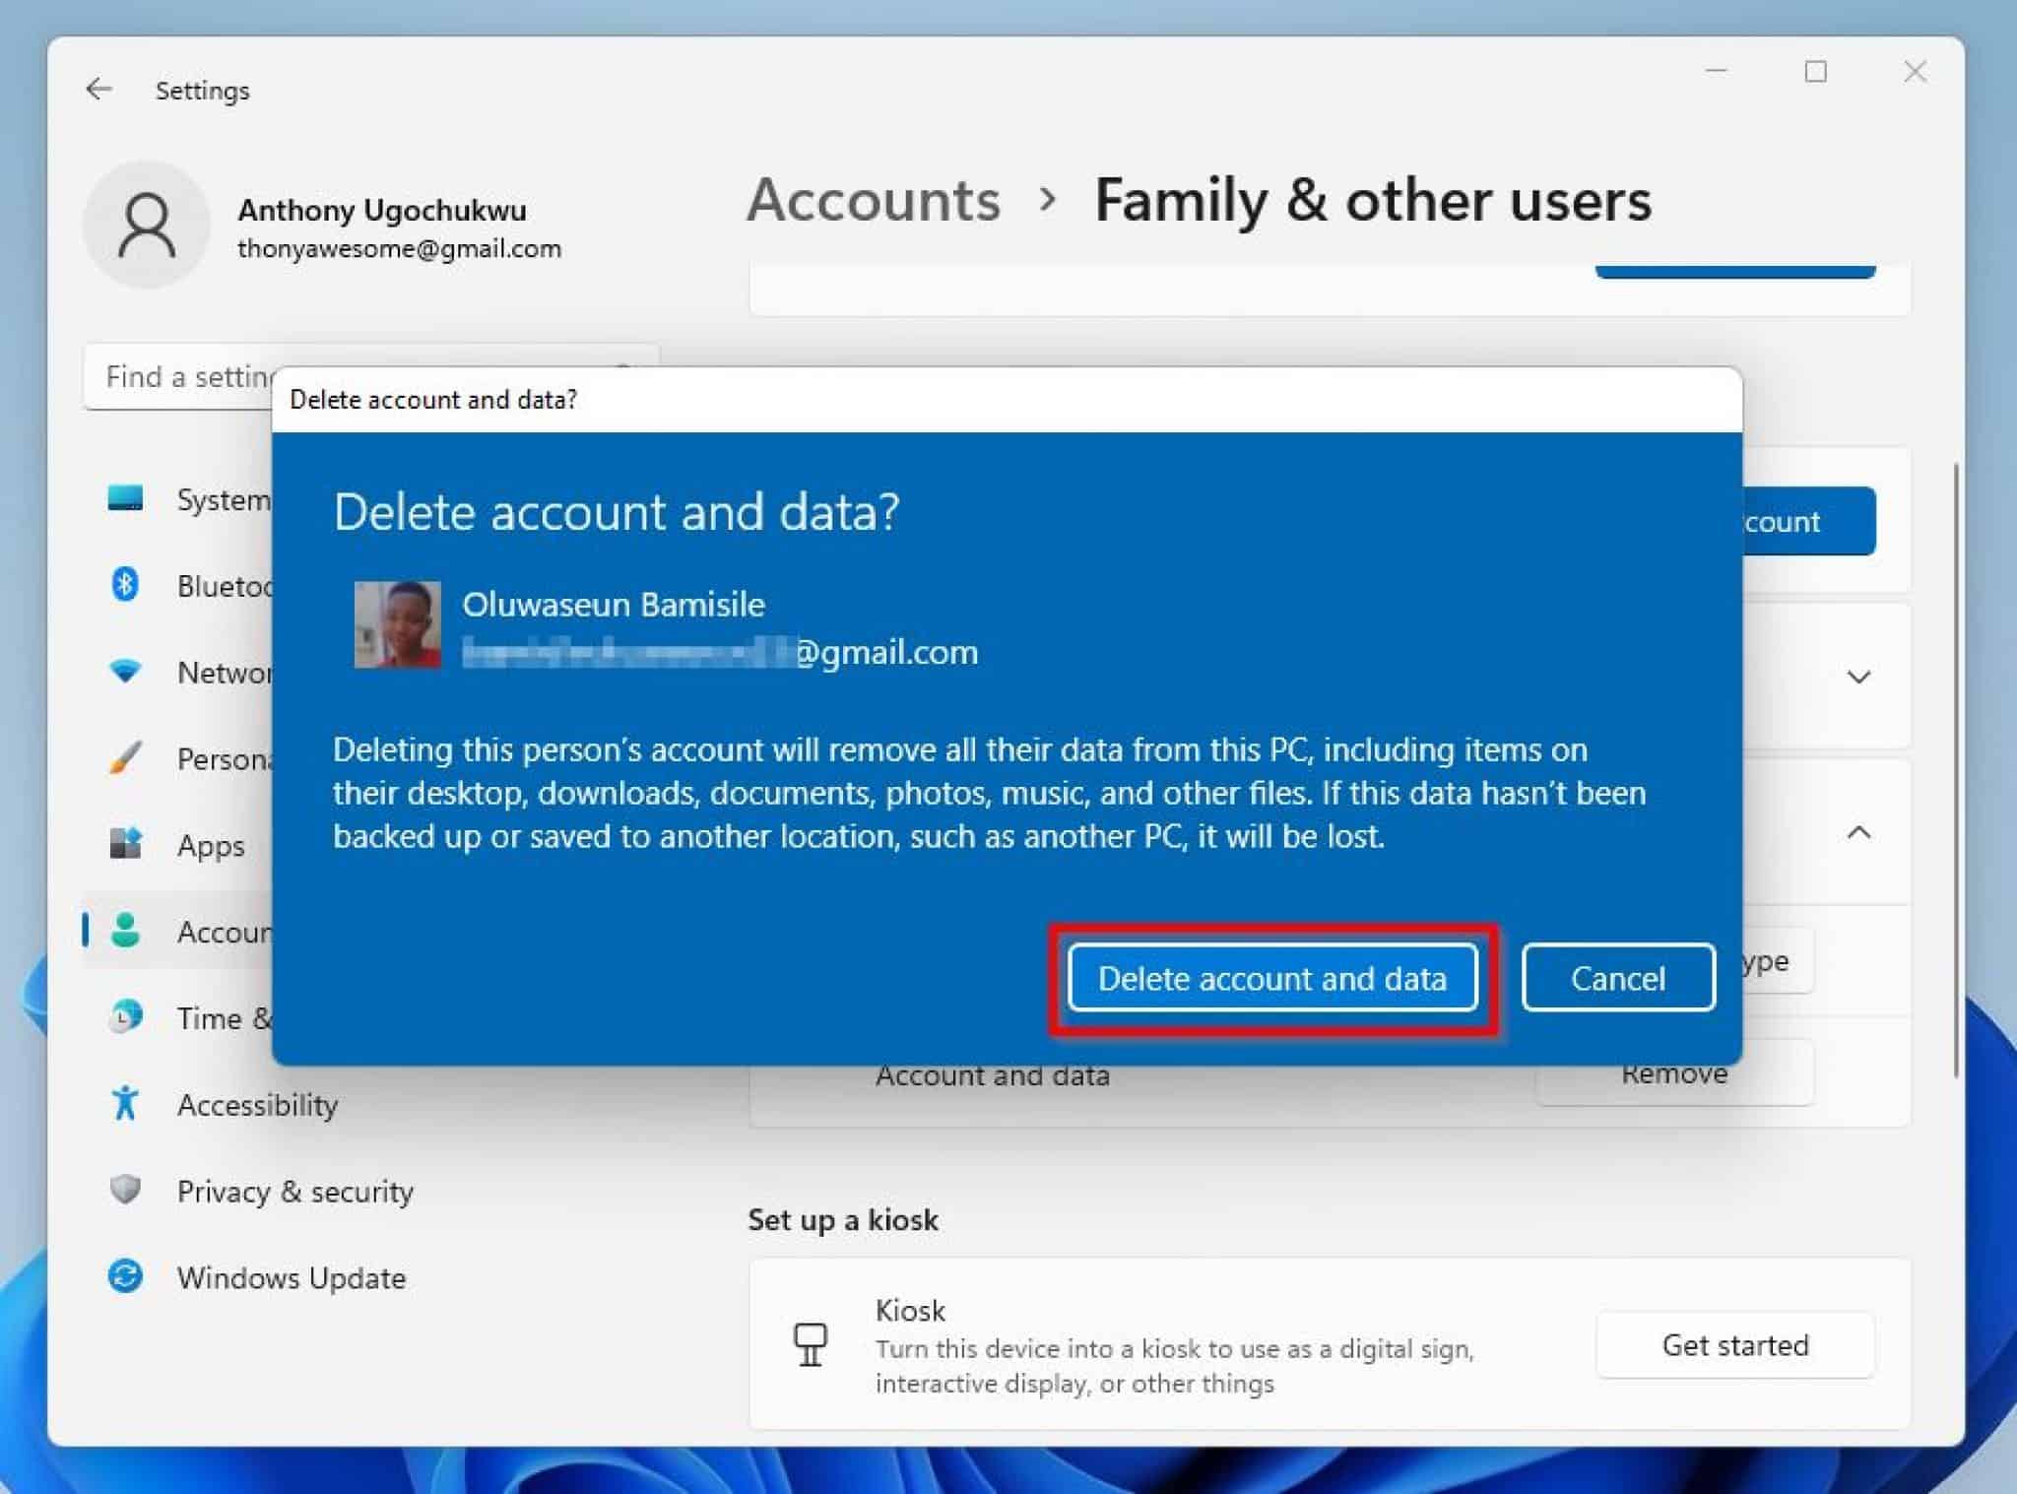Select the System icon in the sidebar
The height and width of the screenshot is (1494, 2017).
[x=126, y=500]
